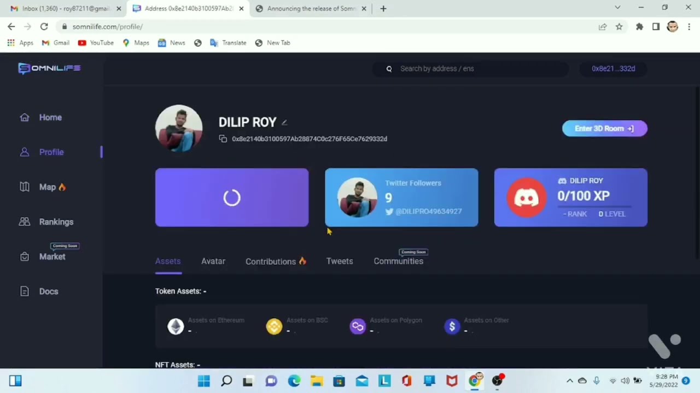This screenshot has height=393, width=700.
Task: Bookmark this page with star icon
Action: (x=619, y=27)
